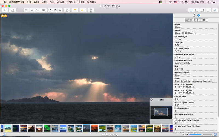
Task: Click the zoom out magnifier icon
Action: 27,10
